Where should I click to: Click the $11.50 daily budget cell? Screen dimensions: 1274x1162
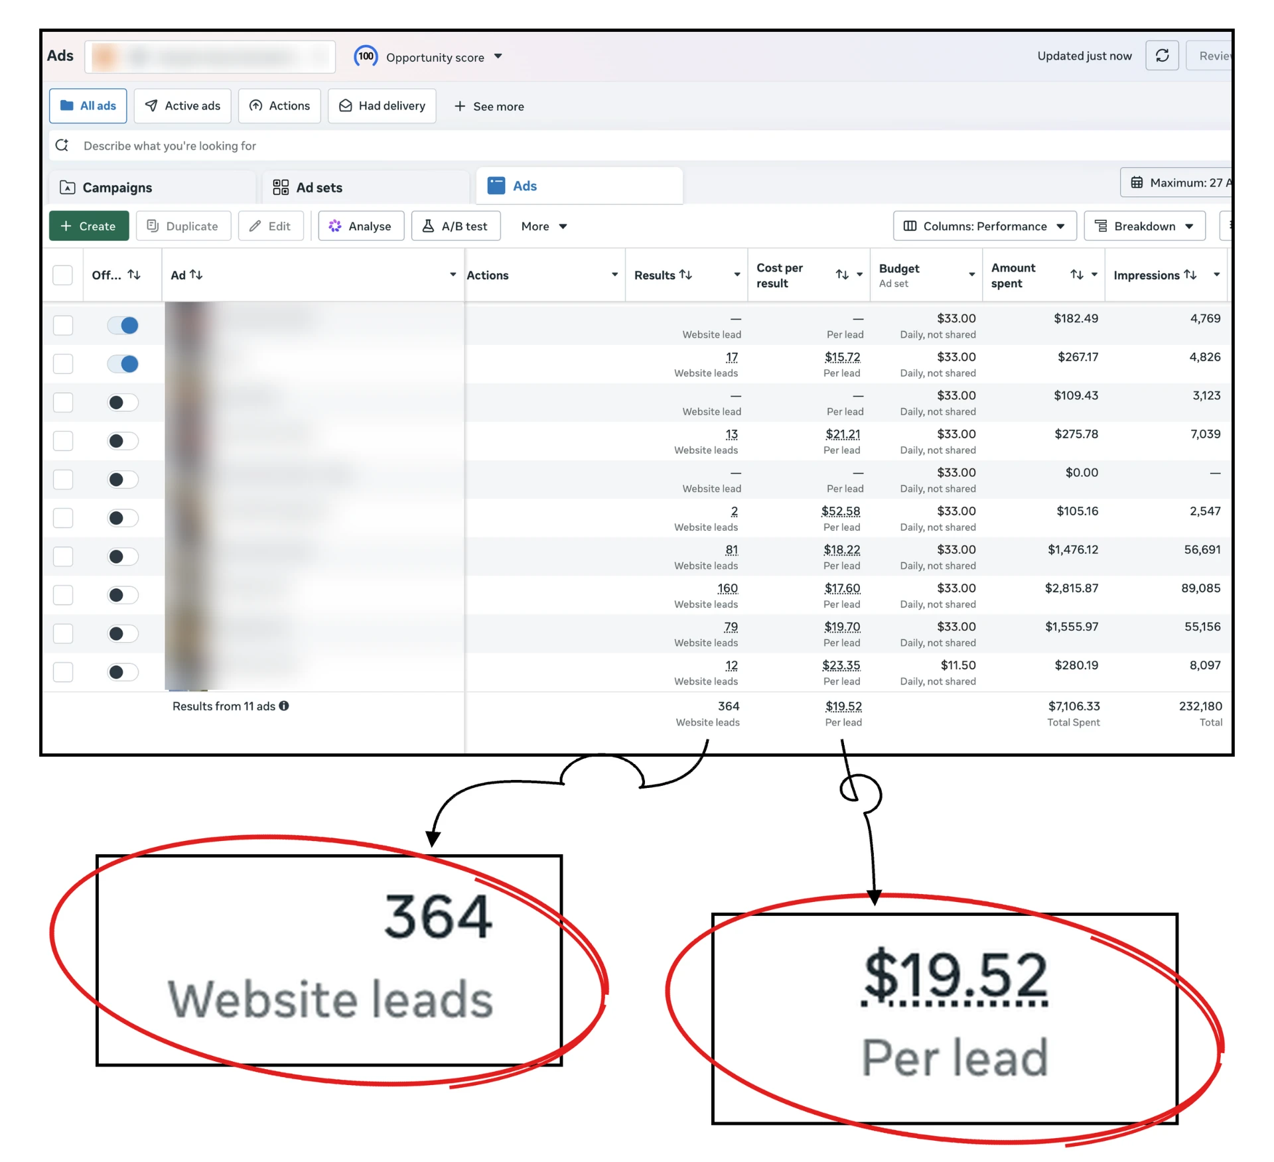(958, 665)
